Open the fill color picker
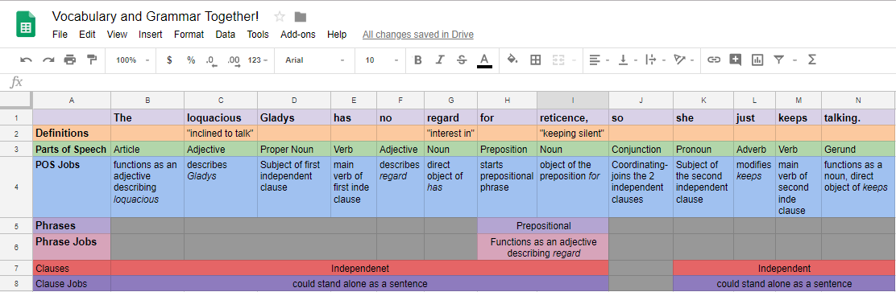This screenshot has width=896, height=292. (512, 60)
